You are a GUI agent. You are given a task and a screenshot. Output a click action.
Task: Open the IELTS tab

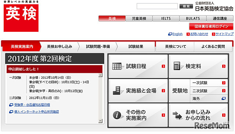[166, 19]
